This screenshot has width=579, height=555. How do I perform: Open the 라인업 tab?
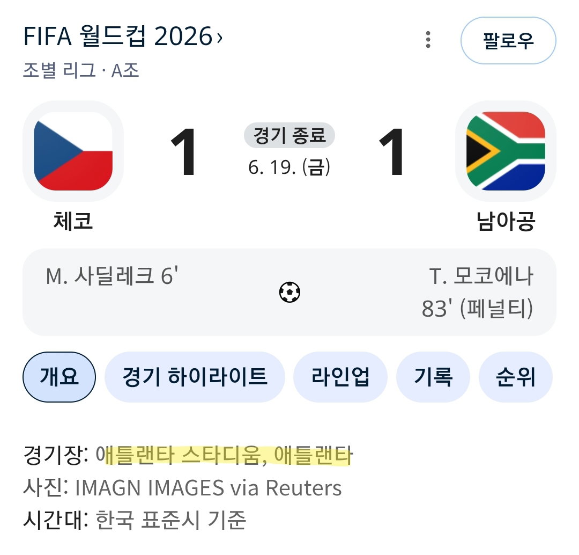pyautogui.click(x=340, y=377)
